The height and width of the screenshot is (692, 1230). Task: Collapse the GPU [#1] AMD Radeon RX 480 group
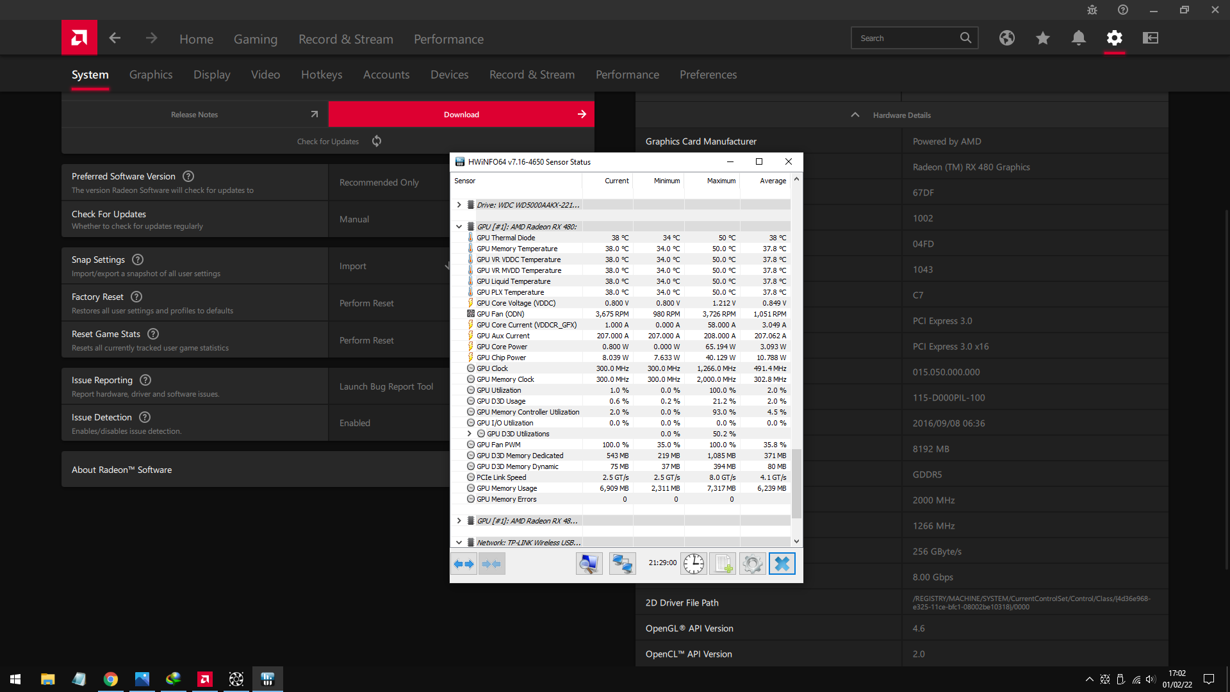[459, 227]
